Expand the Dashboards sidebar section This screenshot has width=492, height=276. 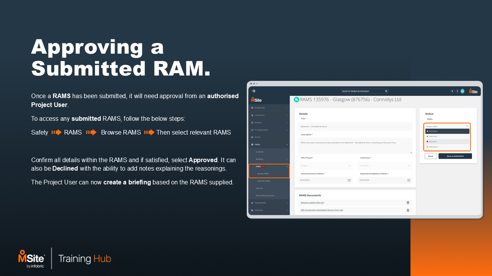269,108
